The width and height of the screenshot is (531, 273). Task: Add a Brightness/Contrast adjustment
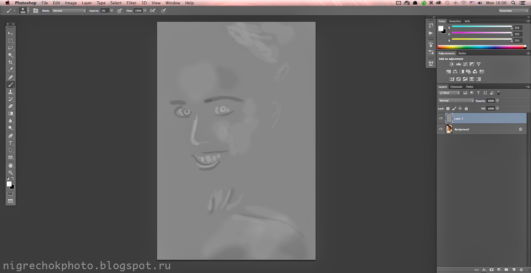452,64
